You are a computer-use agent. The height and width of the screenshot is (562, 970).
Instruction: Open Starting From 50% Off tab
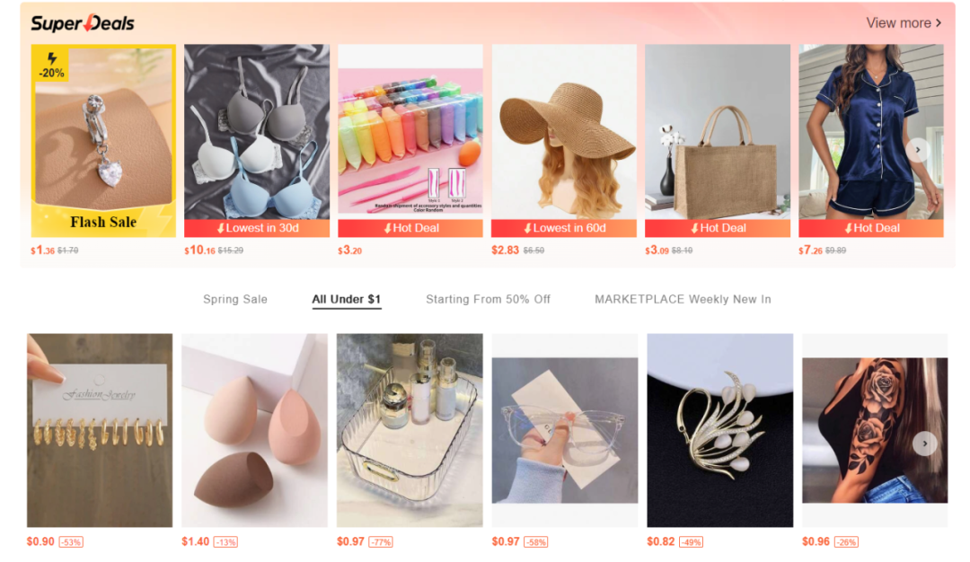[488, 299]
